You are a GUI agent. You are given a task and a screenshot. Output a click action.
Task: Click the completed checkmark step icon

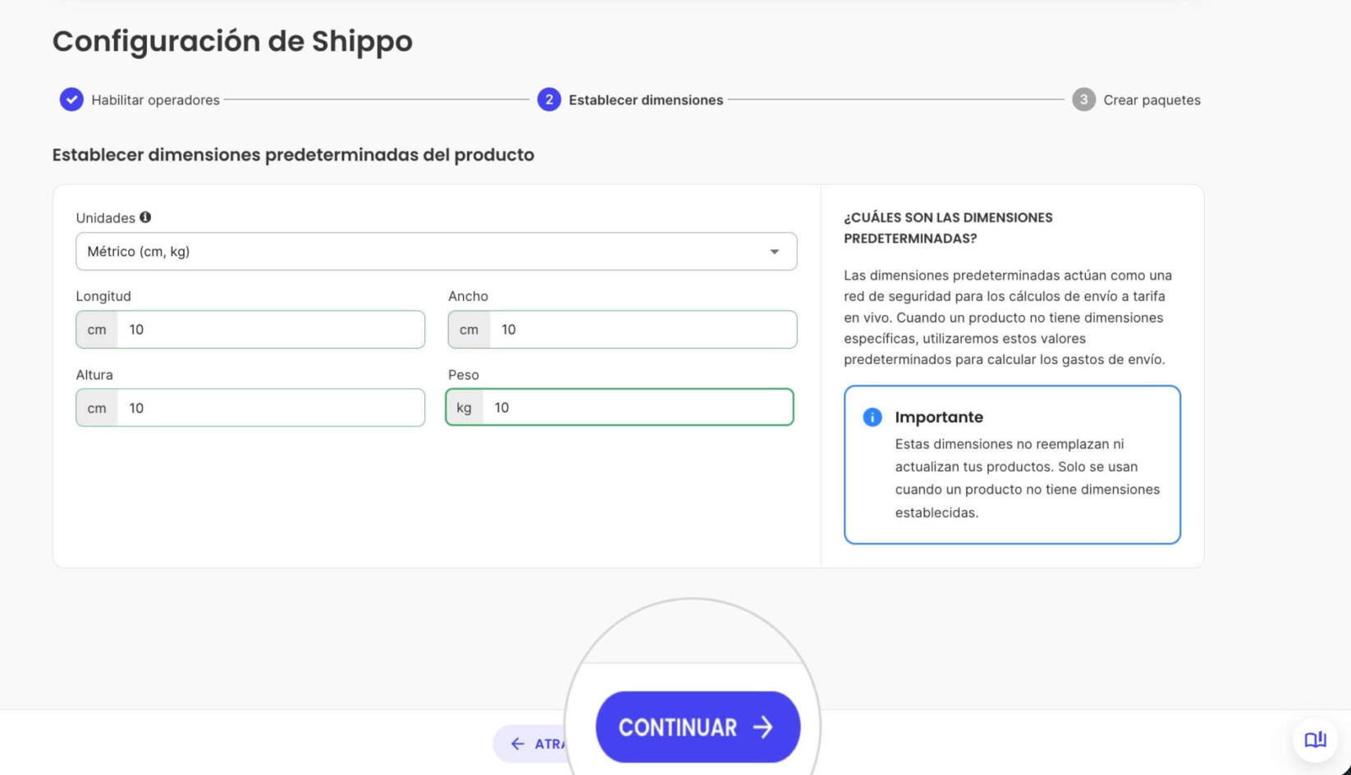(x=71, y=99)
